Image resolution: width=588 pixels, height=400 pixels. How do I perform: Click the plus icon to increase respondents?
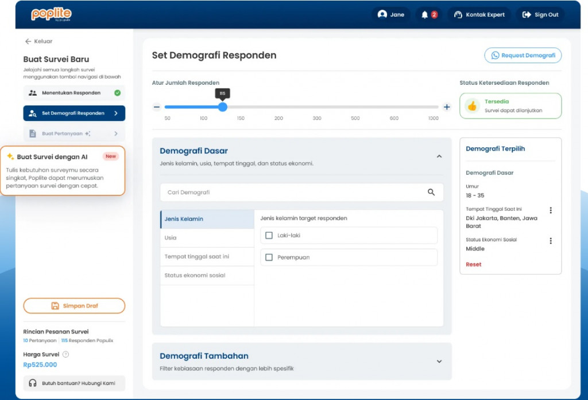point(447,107)
